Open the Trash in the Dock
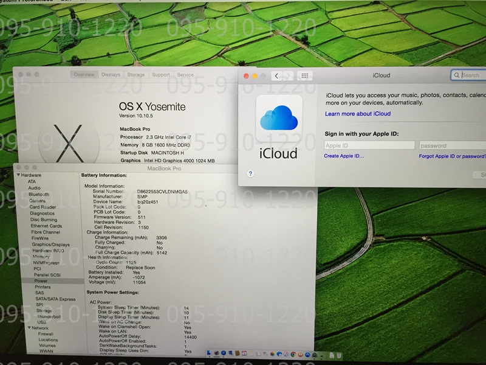The width and height of the screenshot is (486, 365). tap(339, 355)
